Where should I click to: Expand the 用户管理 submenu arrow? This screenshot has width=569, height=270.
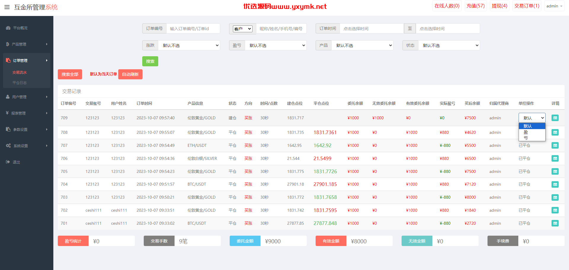pyautogui.click(x=47, y=97)
